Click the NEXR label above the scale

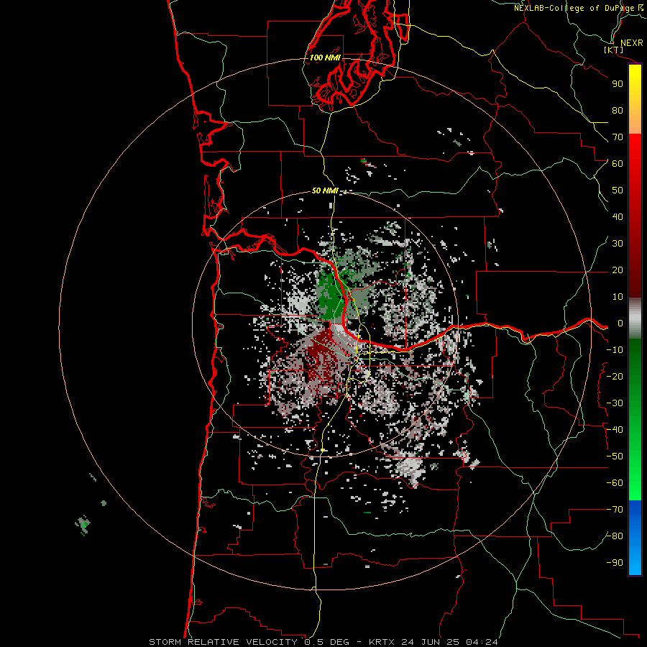[631, 43]
